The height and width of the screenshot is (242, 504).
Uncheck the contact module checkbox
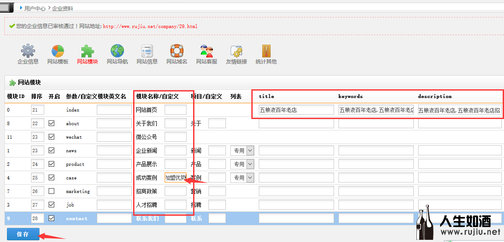point(51,218)
